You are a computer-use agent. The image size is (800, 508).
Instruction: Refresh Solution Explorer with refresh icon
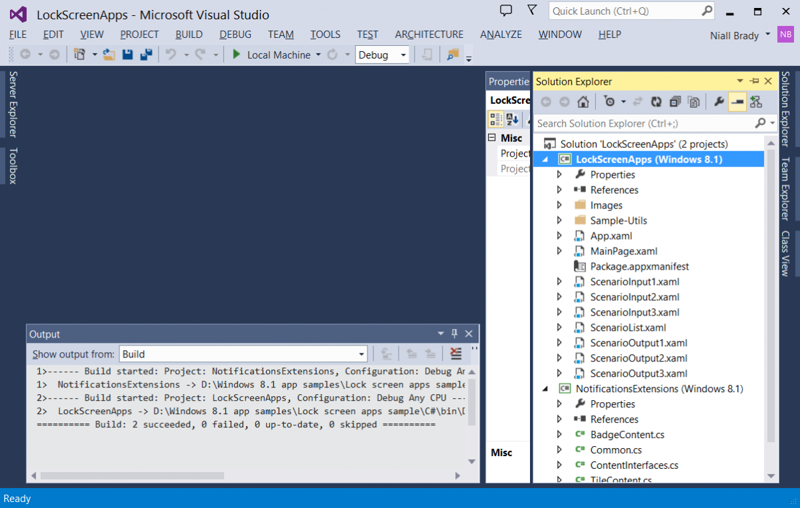pyautogui.click(x=656, y=102)
